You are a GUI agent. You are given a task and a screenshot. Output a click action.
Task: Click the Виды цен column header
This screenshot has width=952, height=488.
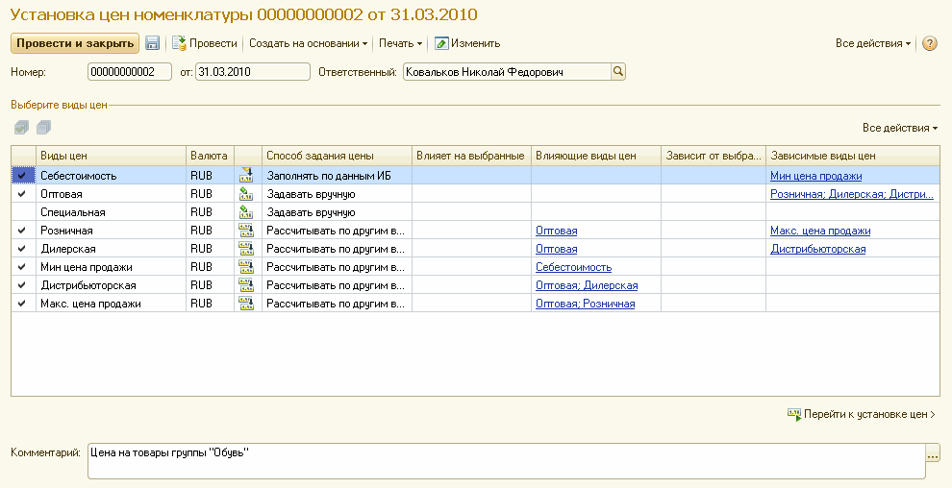point(111,156)
